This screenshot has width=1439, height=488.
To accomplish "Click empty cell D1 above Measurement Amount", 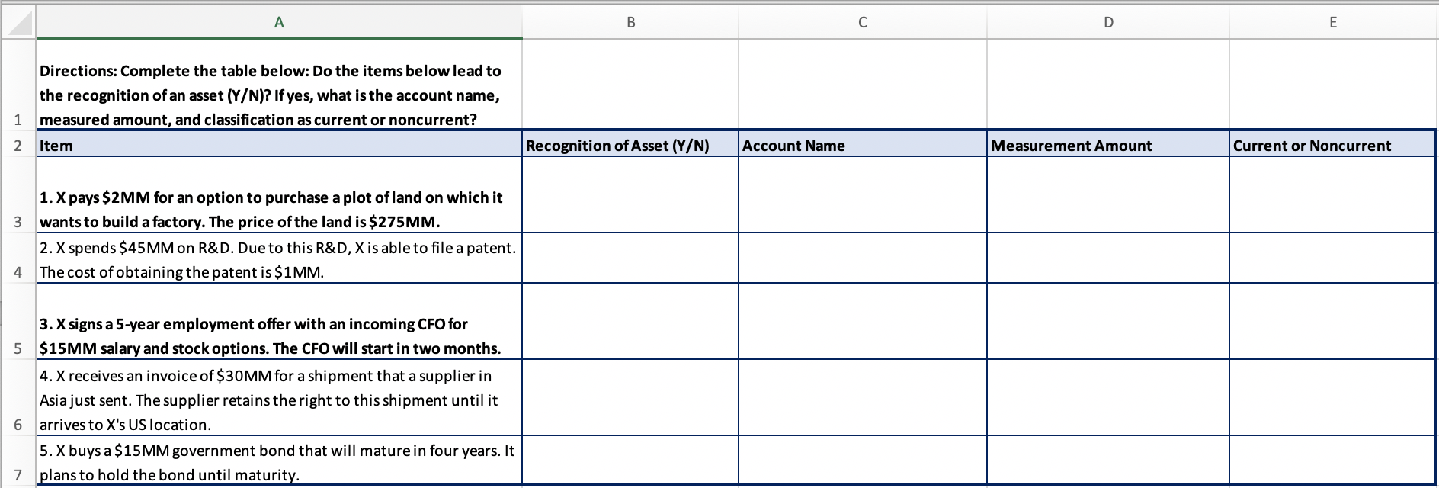I will 1107,84.
